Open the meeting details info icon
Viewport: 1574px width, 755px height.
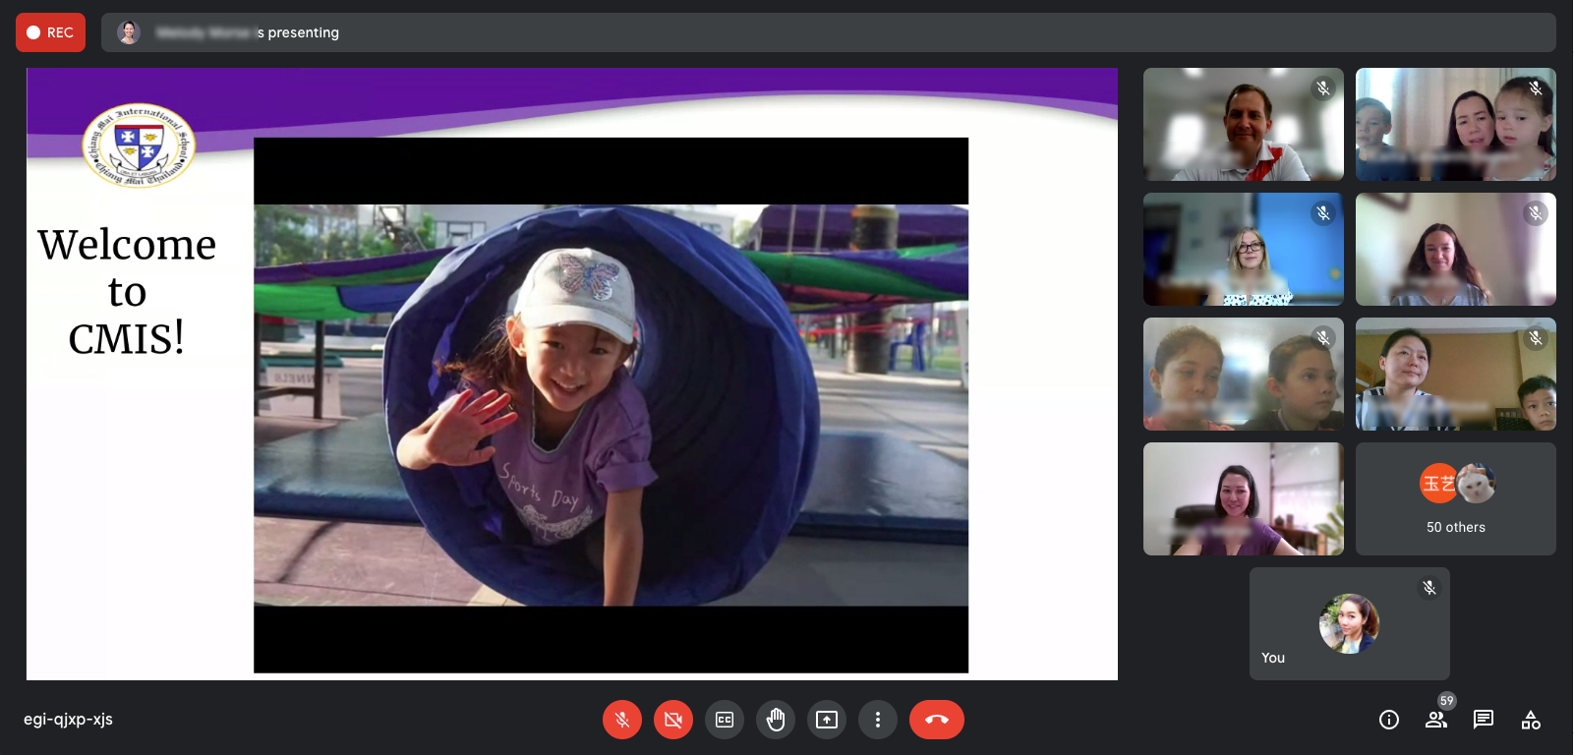point(1389,720)
